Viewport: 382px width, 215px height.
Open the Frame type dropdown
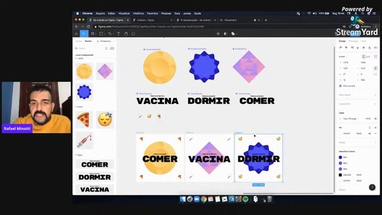tap(343, 57)
